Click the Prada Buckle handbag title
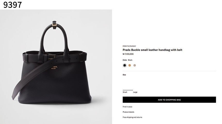 coord(152,50)
